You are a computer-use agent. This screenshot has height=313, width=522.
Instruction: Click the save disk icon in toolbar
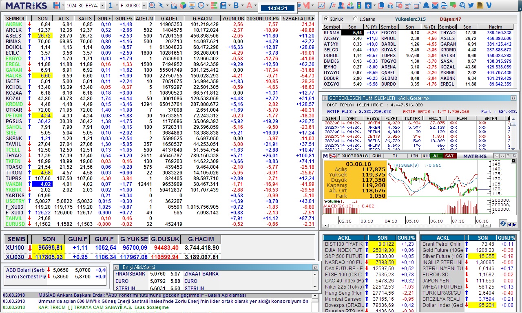57,5
